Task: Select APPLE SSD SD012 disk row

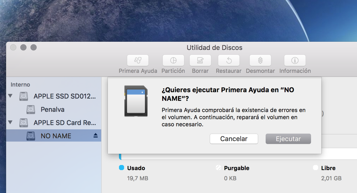Action: pos(54,96)
